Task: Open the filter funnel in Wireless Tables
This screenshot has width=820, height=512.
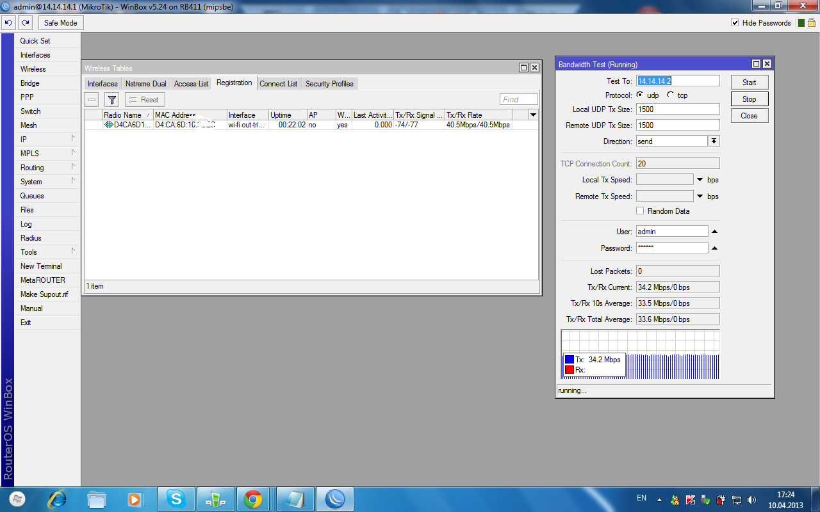Action: point(112,100)
